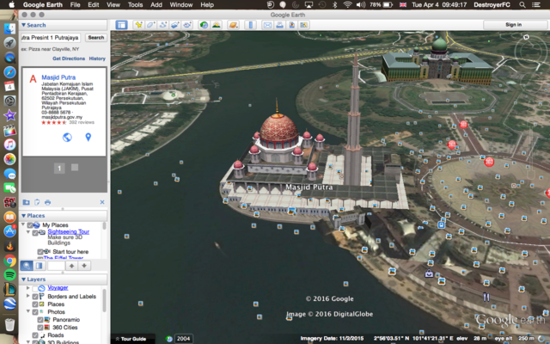Open the Tools menu
The height and width of the screenshot is (344, 550).
135,5
